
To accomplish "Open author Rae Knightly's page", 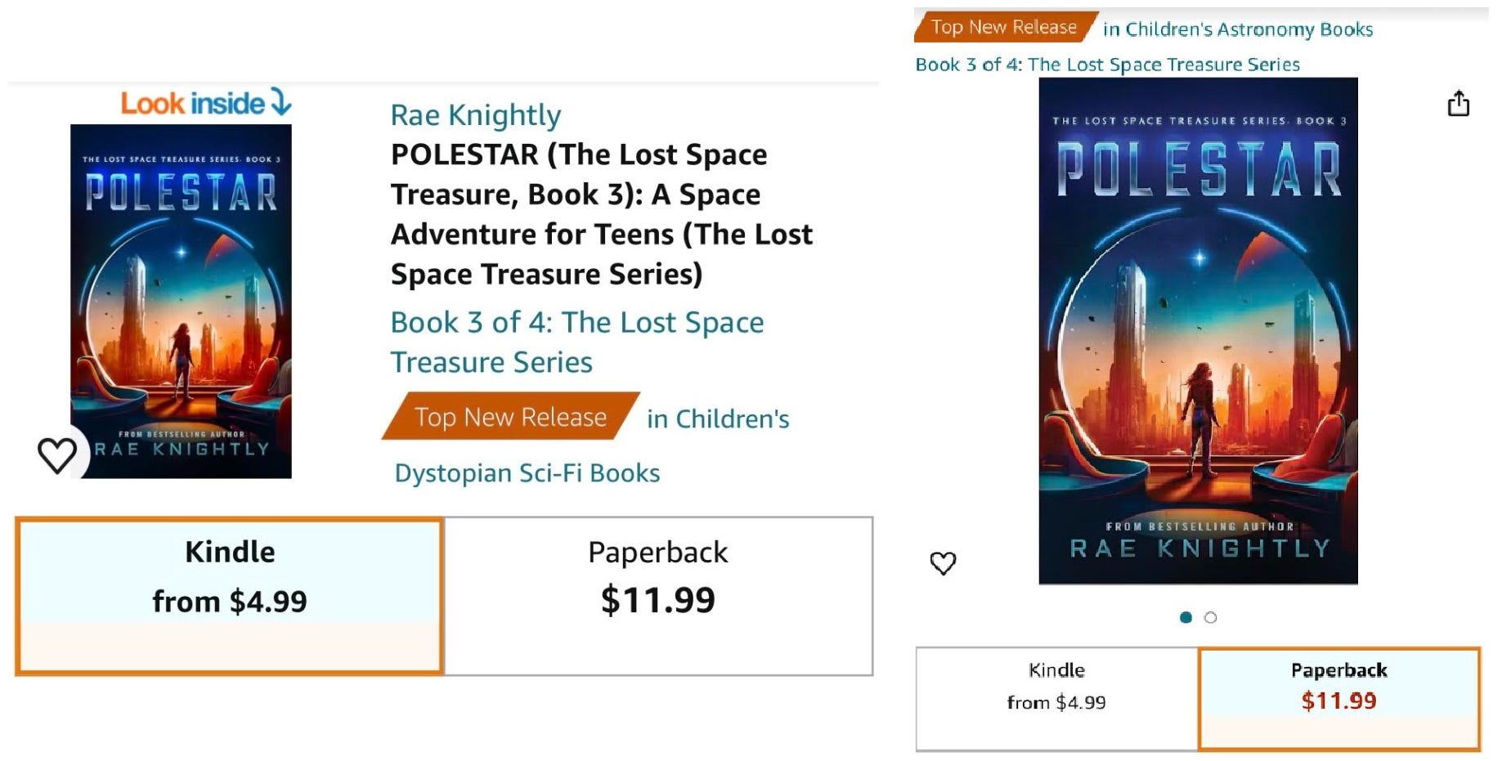I will 476,115.
